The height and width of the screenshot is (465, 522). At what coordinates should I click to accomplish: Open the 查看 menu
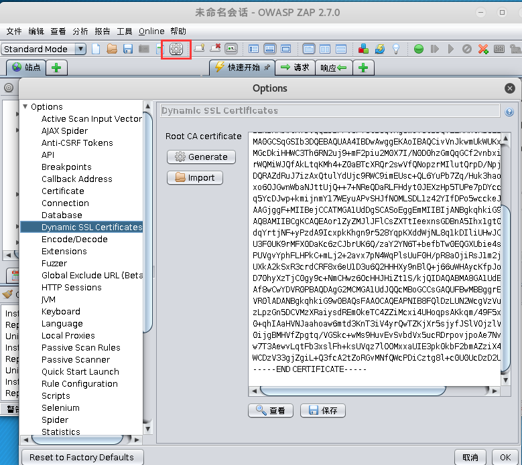58,31
